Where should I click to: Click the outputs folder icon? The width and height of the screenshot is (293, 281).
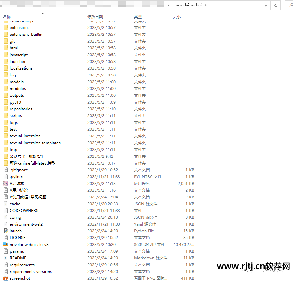point(6,95)
